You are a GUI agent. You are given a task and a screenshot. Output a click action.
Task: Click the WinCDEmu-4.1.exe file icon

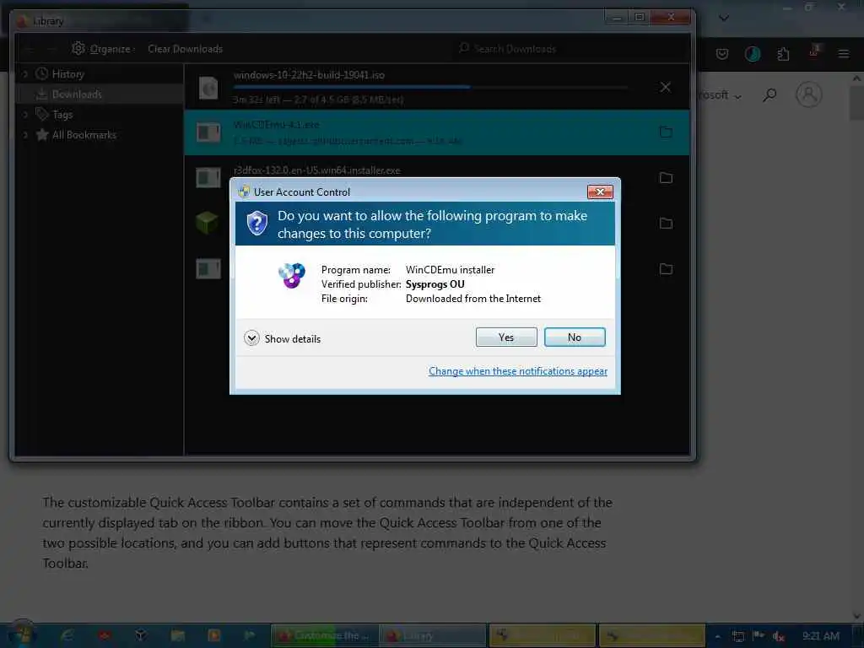click(x=208, y=132)
